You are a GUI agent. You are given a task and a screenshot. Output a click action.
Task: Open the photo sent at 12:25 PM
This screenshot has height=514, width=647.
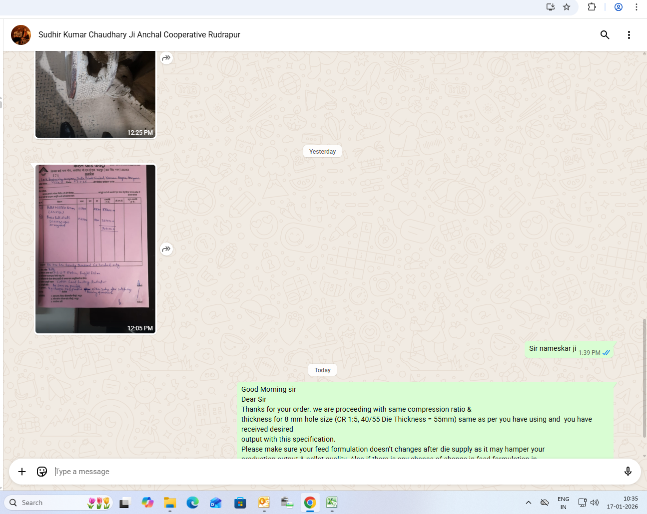coord(95,94)
